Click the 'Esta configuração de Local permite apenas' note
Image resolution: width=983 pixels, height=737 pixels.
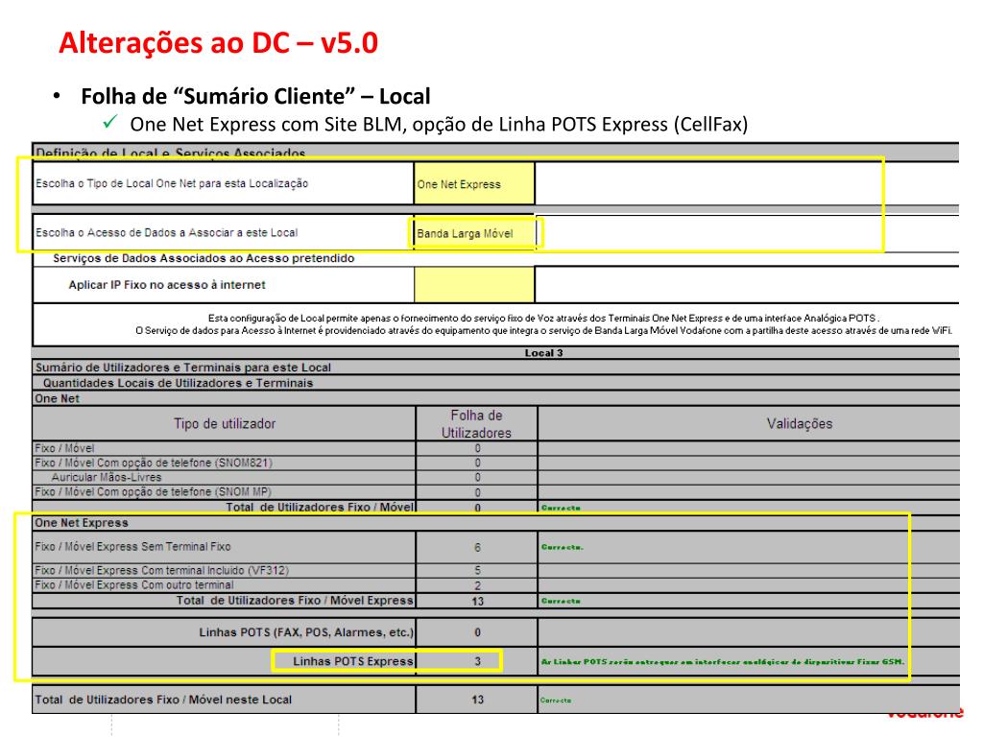coord(543,319)
